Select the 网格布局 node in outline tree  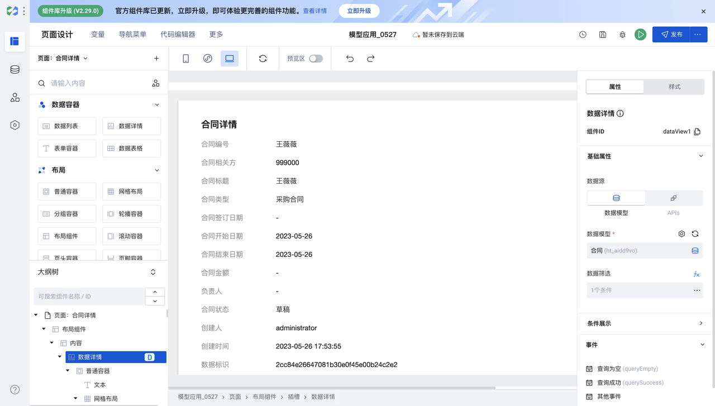point(106,399)
